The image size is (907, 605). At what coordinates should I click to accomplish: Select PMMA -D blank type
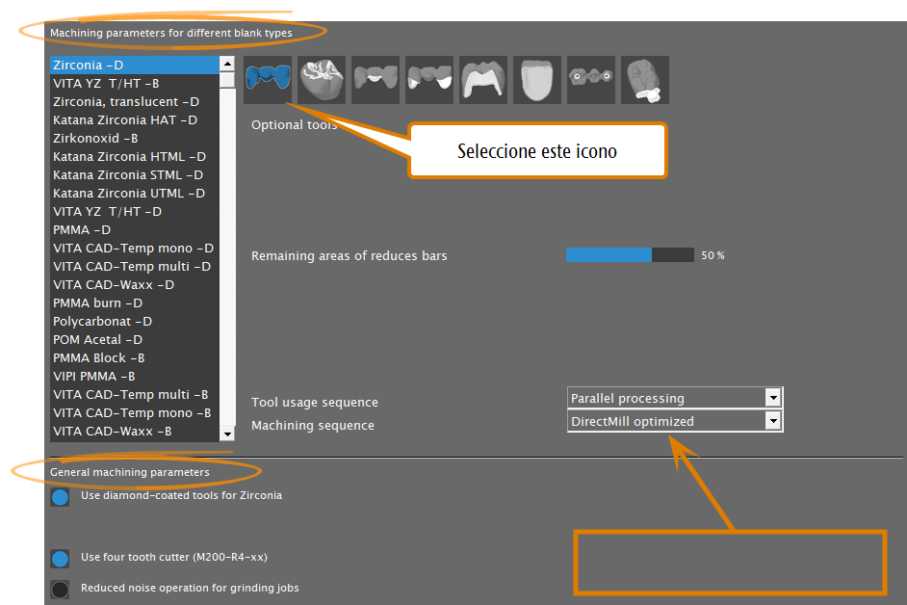point(135,230)
